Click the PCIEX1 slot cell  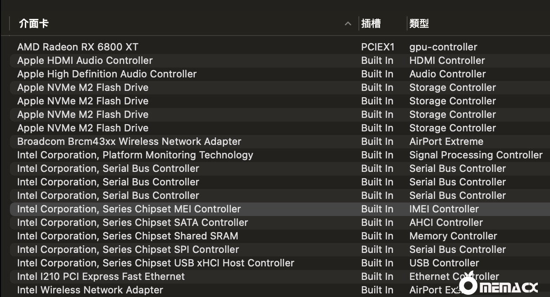(x=378, y=47)
